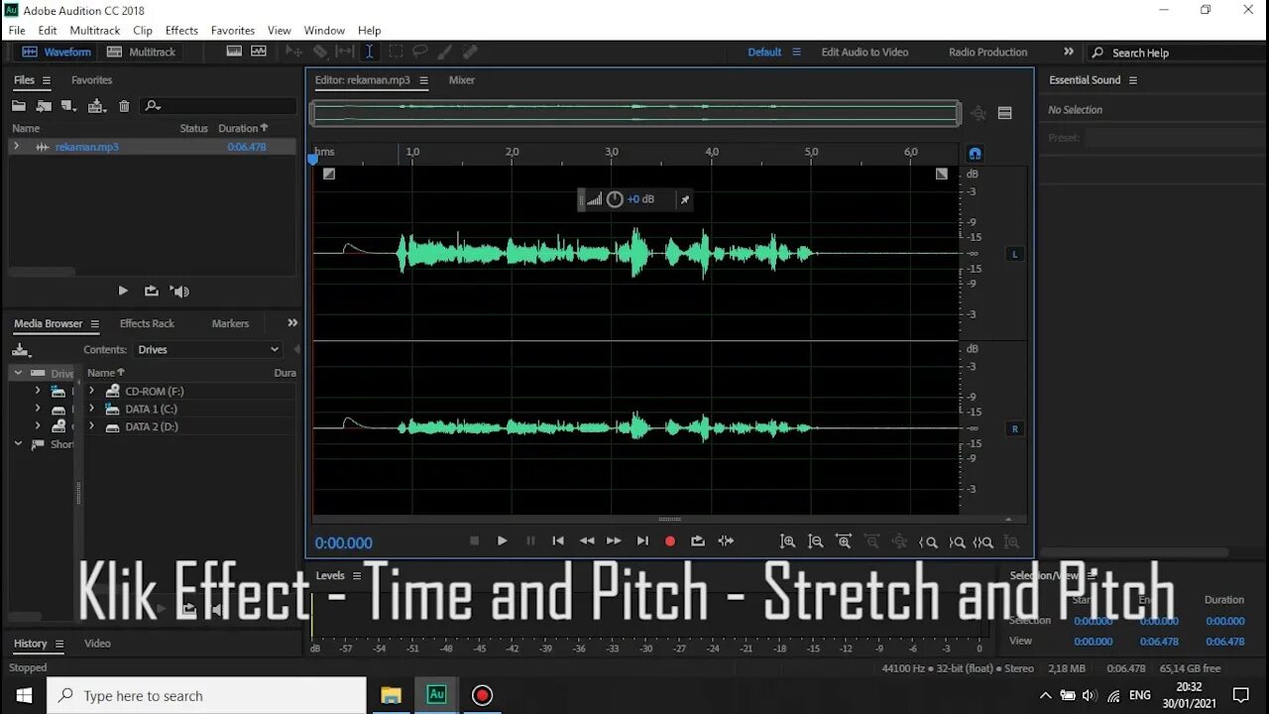1269x714 pixels.
Task: Expand DATA 2 (D:) drive
Action: click(x=91, y=426)
